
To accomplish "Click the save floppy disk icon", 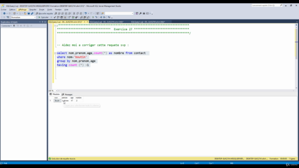I will click(x=28, y=14).
